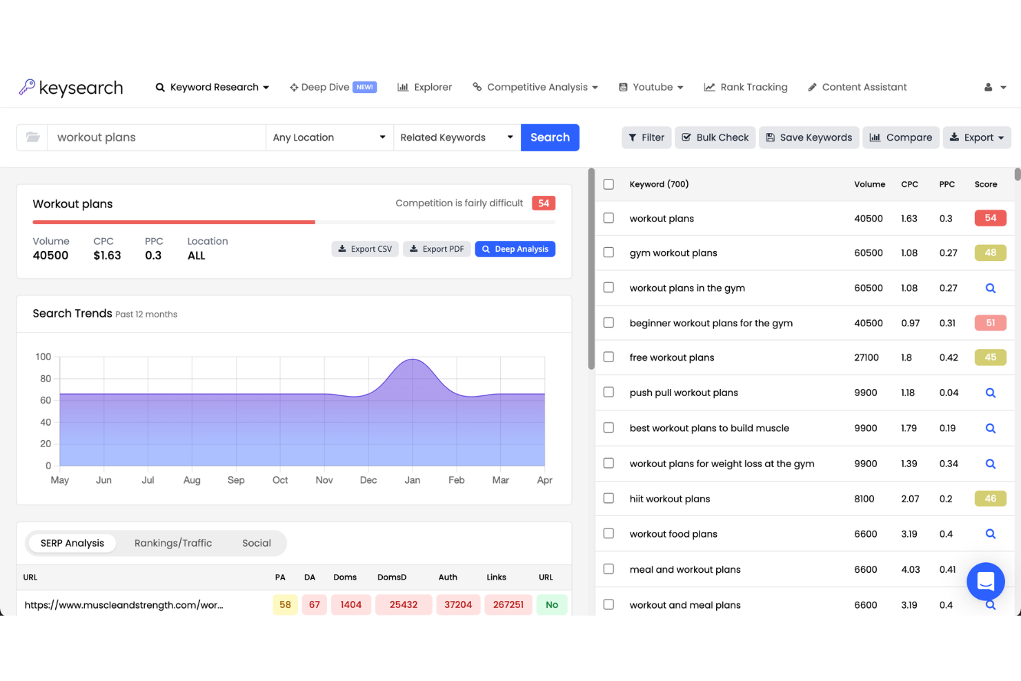
Task: Open the muscleandstrength.com result link
Action: (124, 605)
